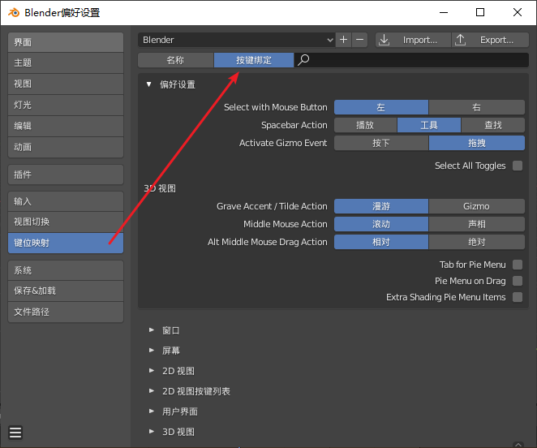Select the 键位映射 preferences section
This screenshot has height=448, width=537.
66,243
